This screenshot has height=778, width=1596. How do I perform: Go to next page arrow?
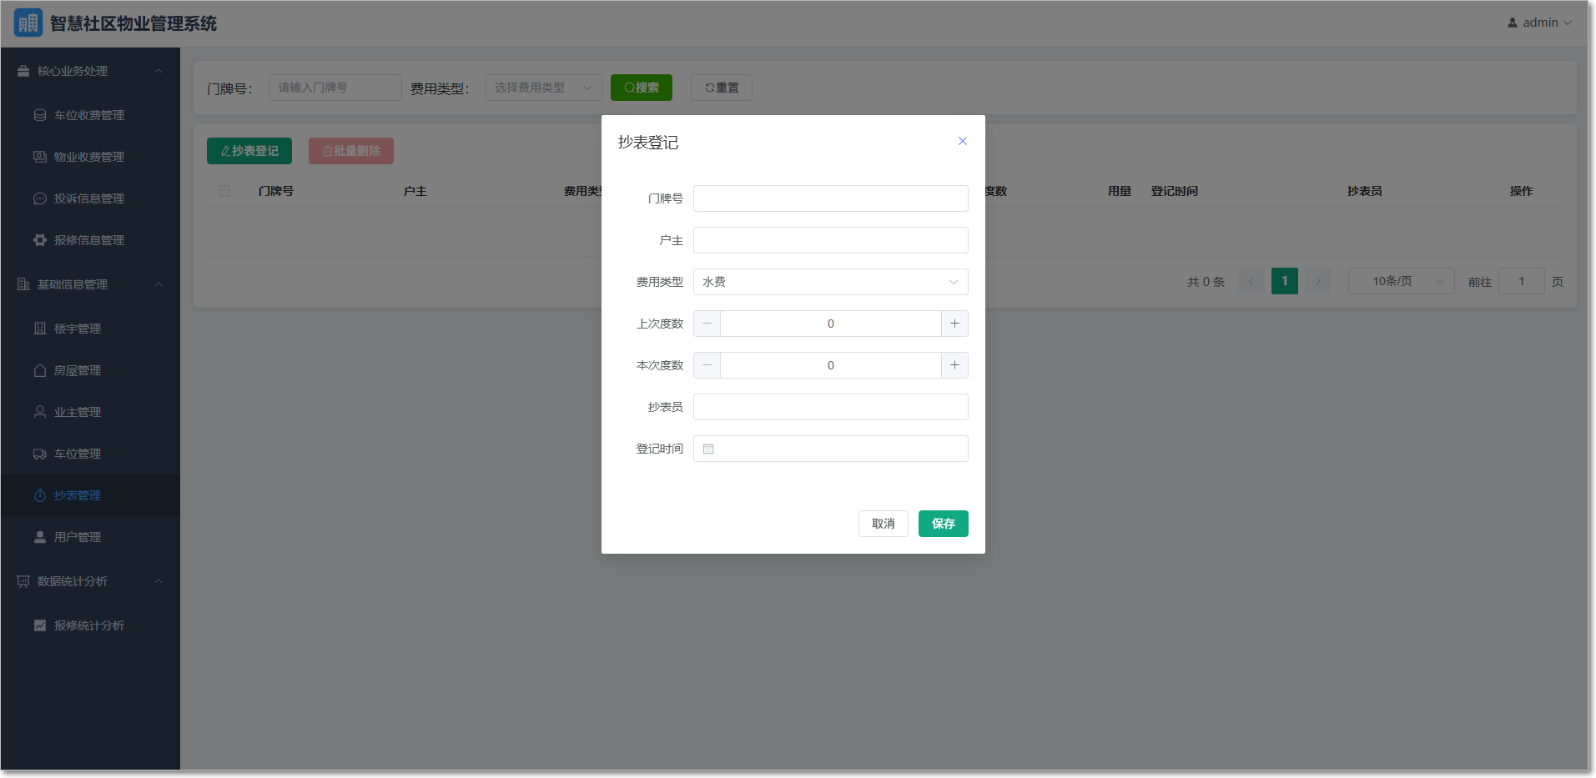pyautogui.click(x=1318, y=281)
